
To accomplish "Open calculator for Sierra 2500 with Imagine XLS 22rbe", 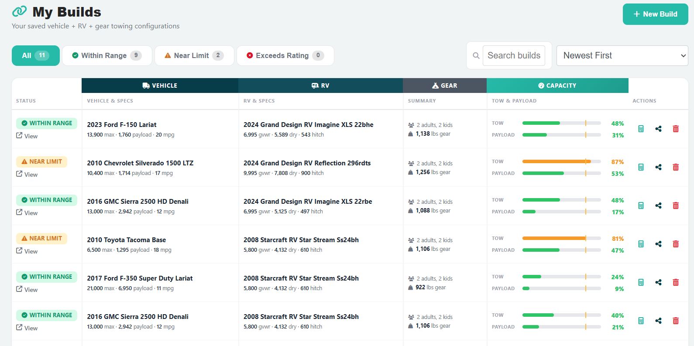I will coord(641,206).
